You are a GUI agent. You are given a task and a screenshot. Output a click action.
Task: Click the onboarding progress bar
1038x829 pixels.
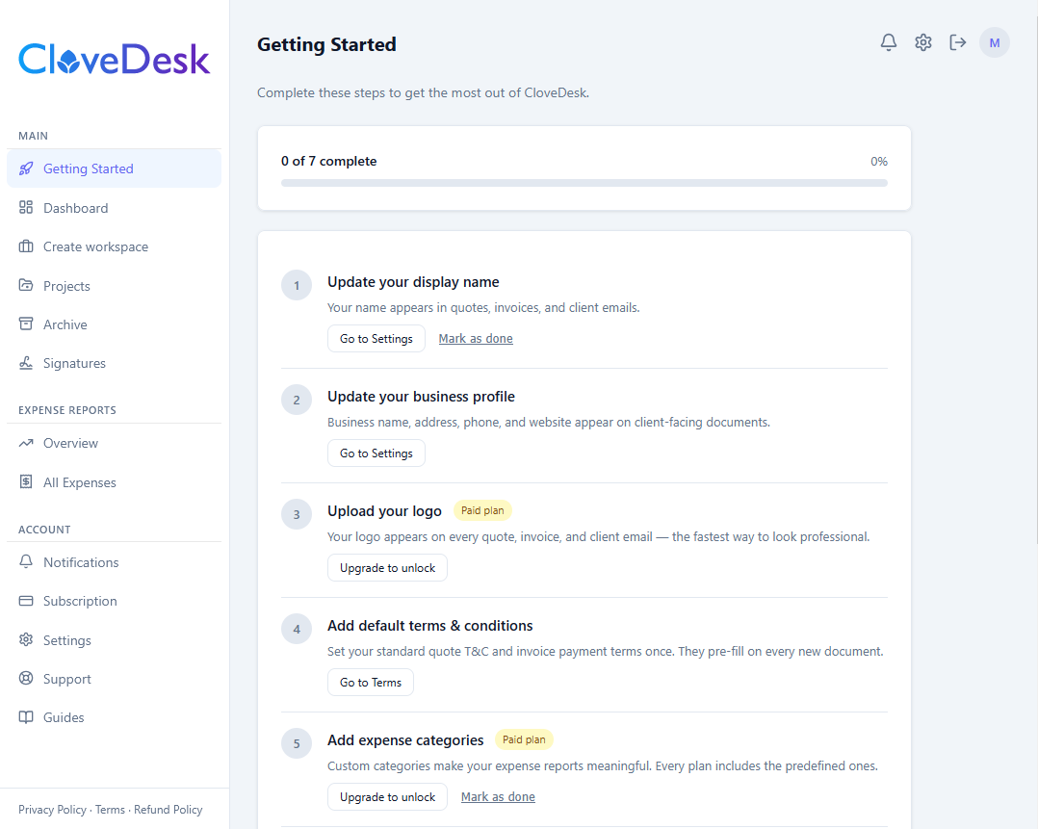(x=584, y=183)
